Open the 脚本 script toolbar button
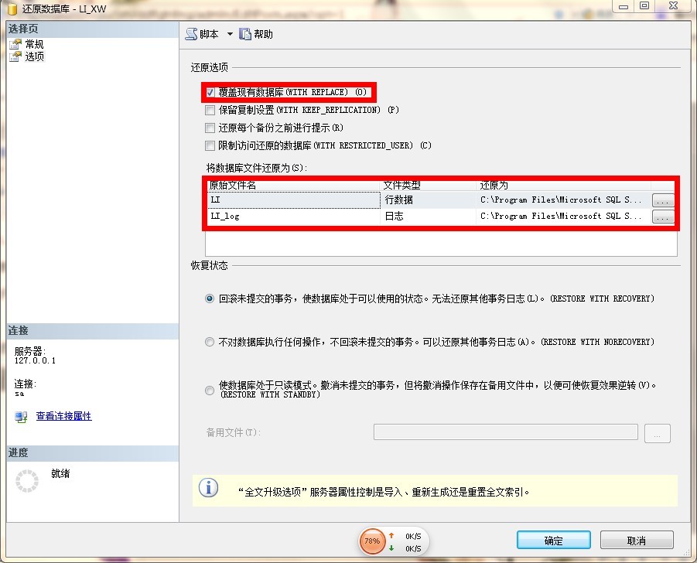This screenshot has height=563, width=697. click(202, 34)
